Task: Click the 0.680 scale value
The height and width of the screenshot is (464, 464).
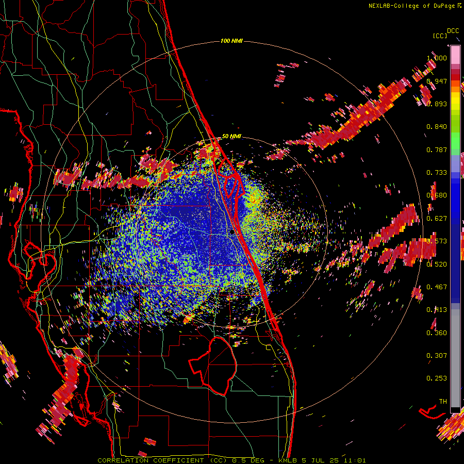Action: pos(437,195)
